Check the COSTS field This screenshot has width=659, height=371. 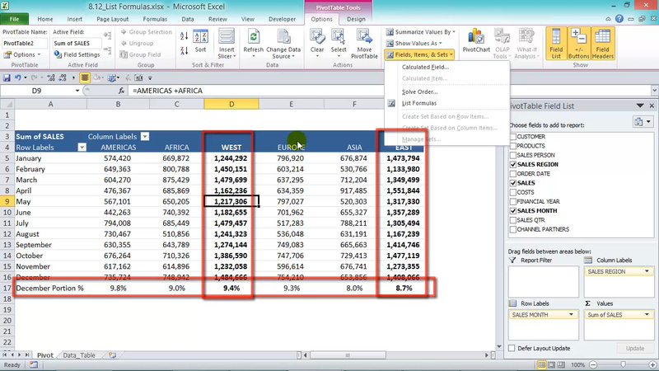click(x=513, y=192)
